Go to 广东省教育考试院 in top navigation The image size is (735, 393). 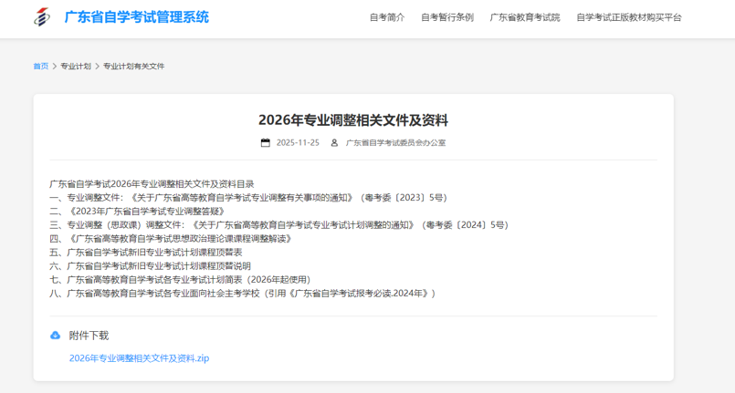525,17
